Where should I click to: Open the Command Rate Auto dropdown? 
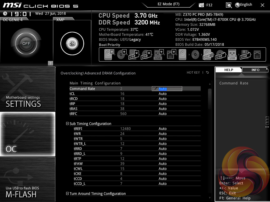[166, 89]
